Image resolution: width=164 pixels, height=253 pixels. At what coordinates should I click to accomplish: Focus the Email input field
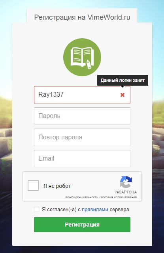click(82, 159)
